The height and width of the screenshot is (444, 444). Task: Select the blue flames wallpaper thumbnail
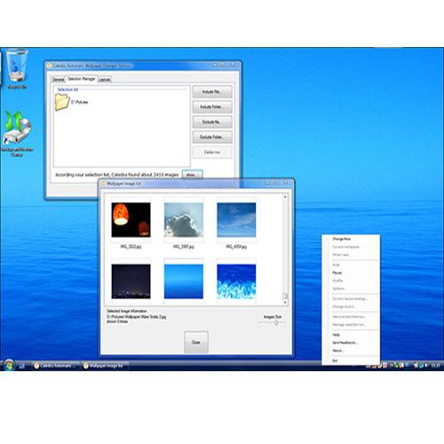[x=236, y=281]
